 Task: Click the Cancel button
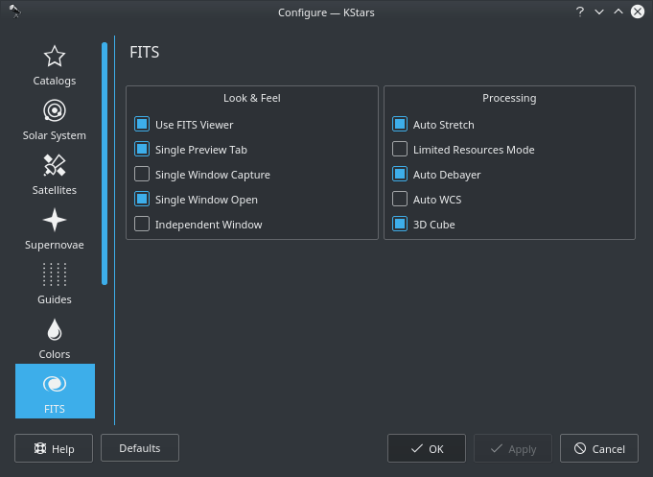[599, 448]
